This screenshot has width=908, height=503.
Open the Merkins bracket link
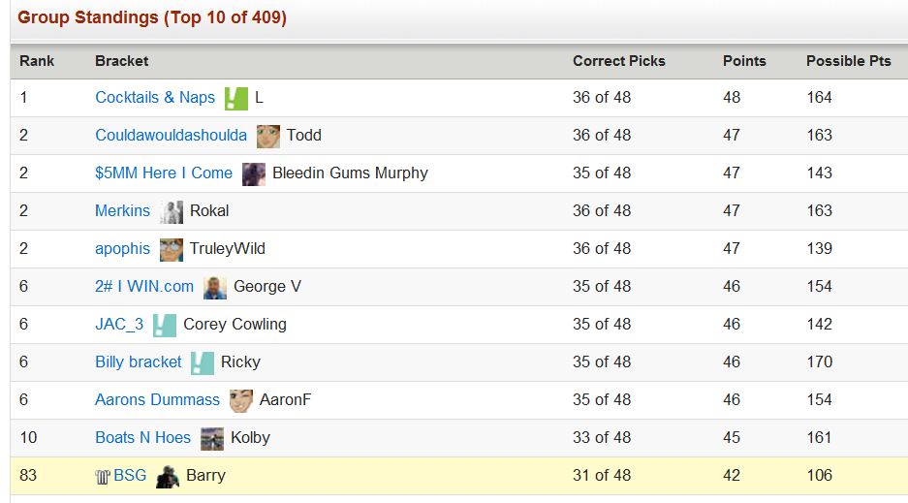[122, 210]
